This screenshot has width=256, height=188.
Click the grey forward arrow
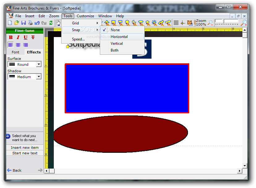[40, 170]
